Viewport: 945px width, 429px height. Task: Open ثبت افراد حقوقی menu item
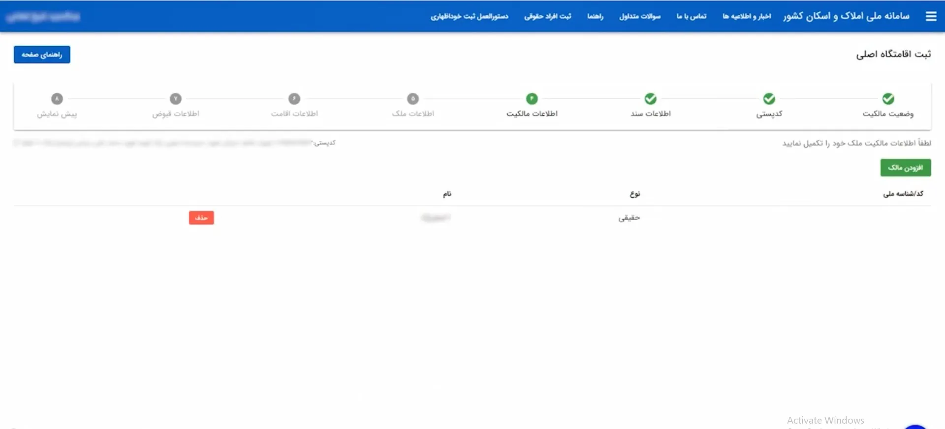click(548, 16)
